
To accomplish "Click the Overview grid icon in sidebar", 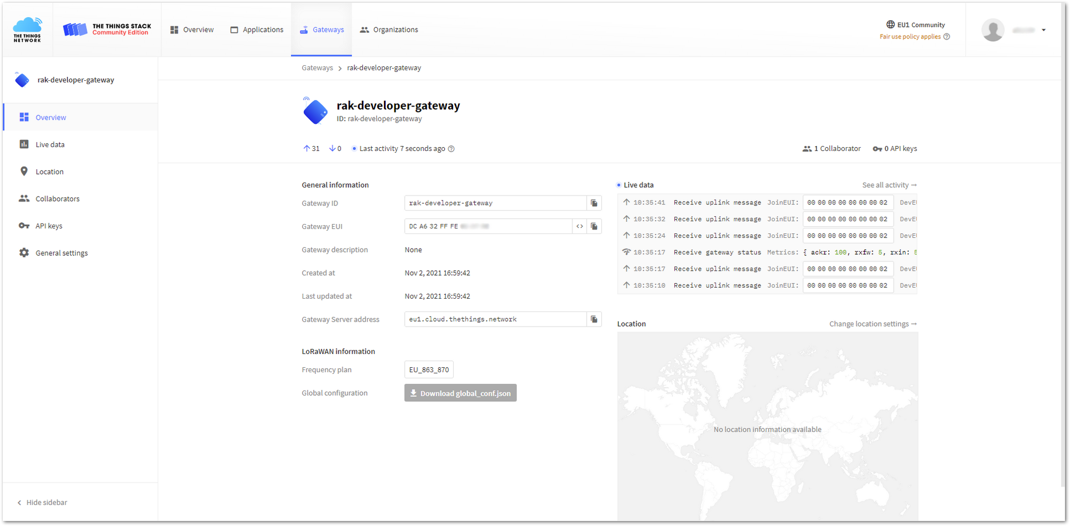I will 24,117.
